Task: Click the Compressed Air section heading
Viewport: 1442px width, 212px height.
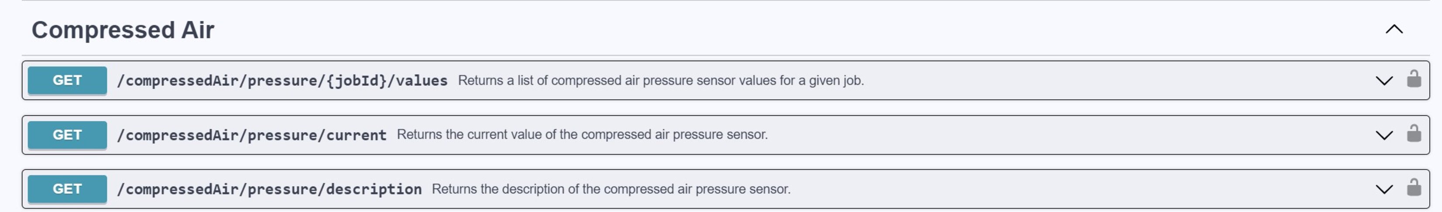Action: (123, 30)
